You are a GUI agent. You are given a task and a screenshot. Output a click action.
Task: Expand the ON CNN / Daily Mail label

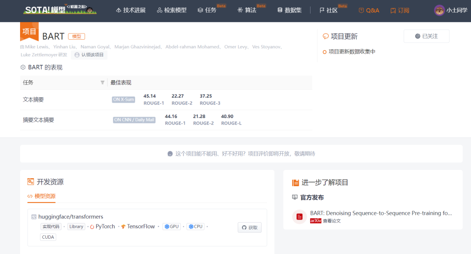tap(133, 119)
